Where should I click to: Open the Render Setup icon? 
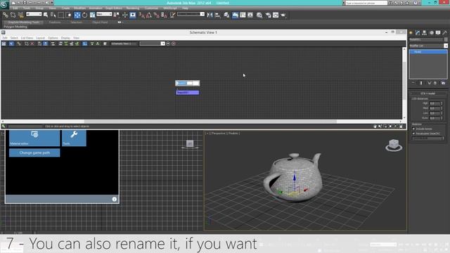tap(268, 15)
